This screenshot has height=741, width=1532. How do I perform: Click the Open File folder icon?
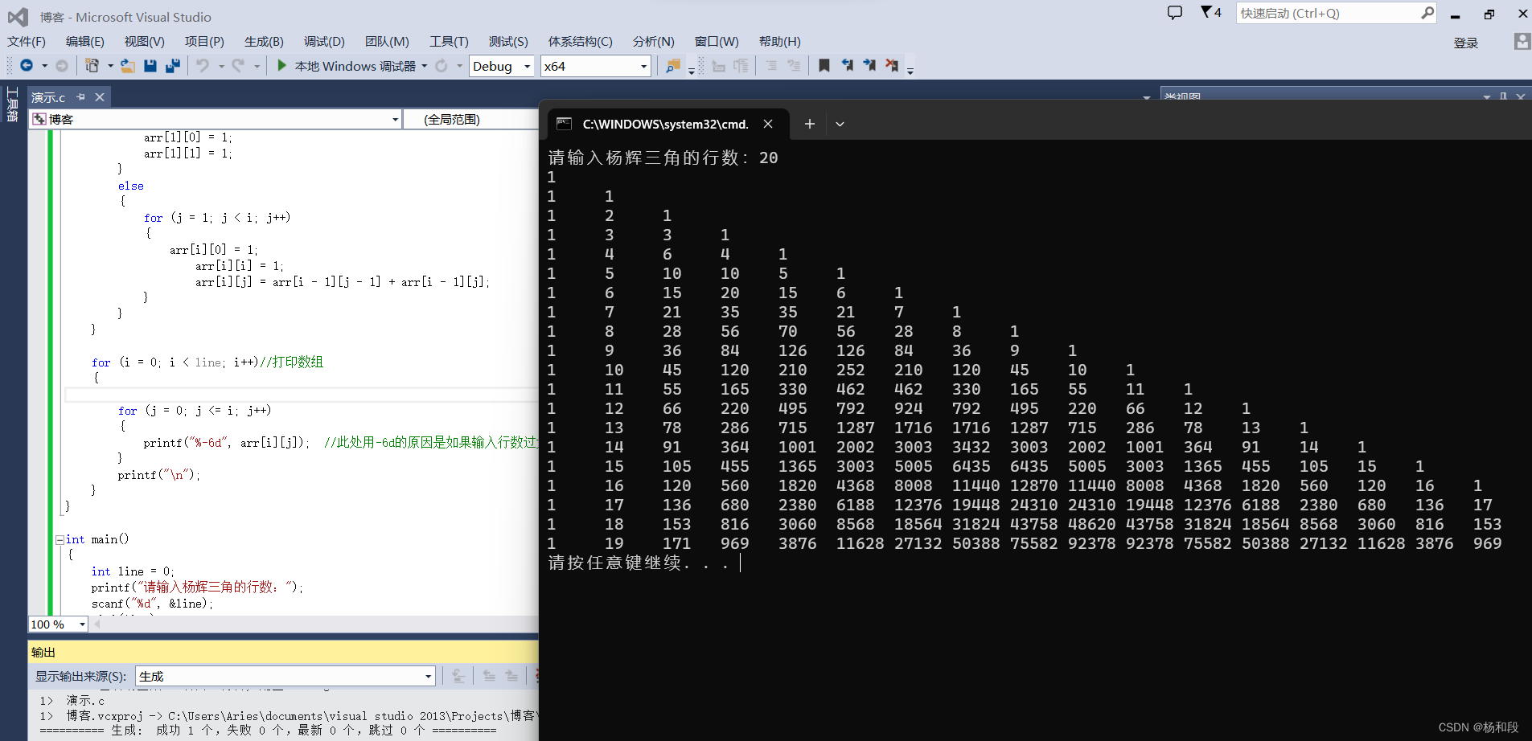click(128, 66)
